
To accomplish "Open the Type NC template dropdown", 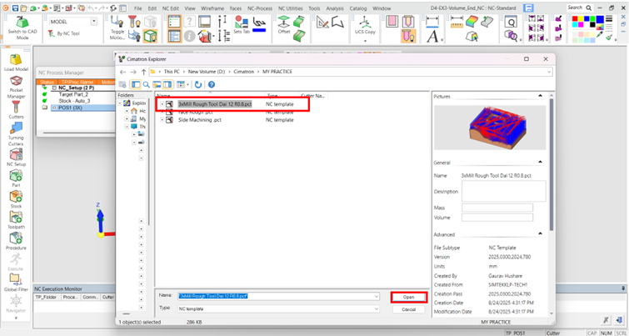I will 376,308.
